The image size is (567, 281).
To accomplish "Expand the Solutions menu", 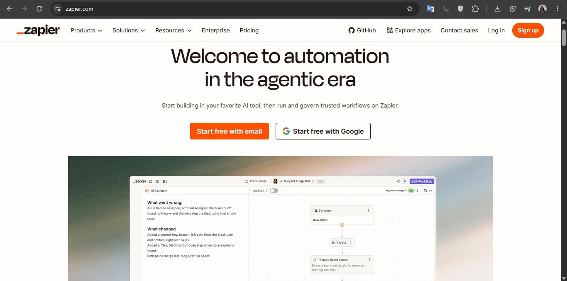I will pyautogui.click(x=129, y=30).
